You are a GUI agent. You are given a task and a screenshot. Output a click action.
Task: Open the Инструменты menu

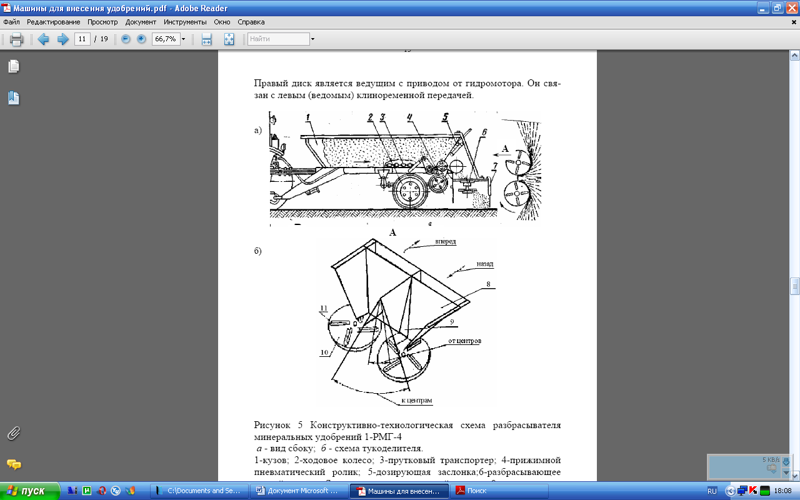click(186, 22)
